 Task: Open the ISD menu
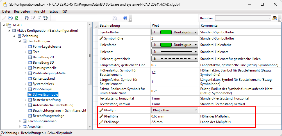click(65, 11)
